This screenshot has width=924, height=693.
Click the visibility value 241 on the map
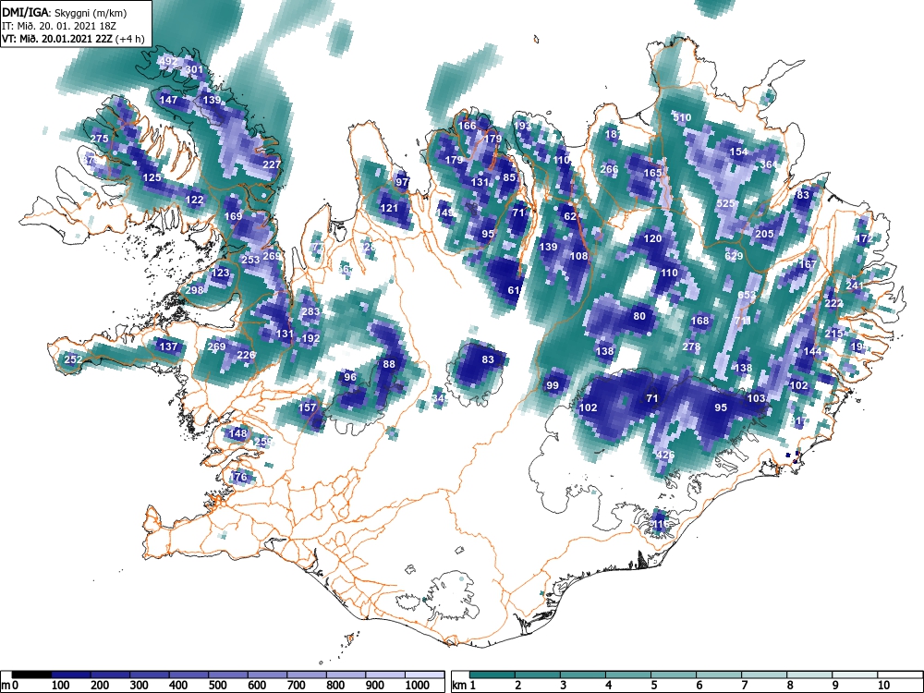[855, 286]
